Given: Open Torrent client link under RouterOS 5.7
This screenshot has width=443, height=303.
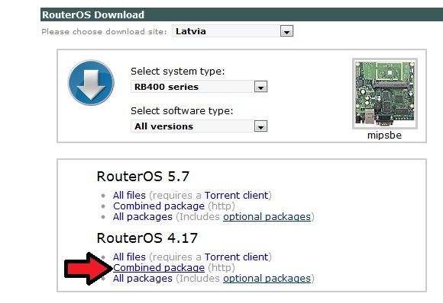Looking at the screenshot, I should 237,195.
